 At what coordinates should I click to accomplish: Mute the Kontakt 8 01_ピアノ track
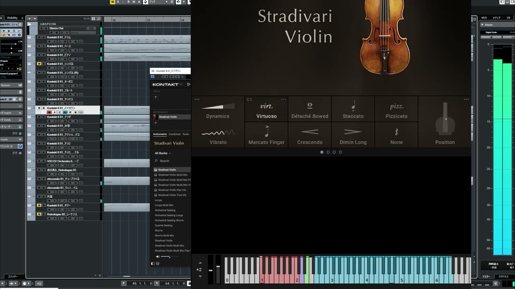coord(39,55)
